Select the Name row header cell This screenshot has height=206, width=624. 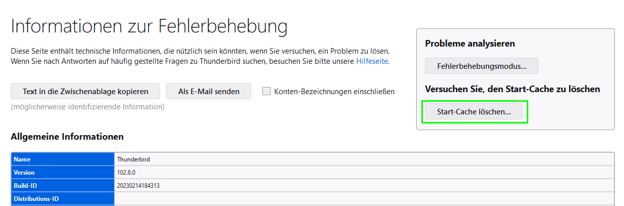(63, 159)
